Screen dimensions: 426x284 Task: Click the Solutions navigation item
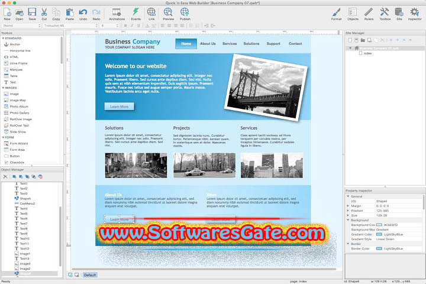pyautogui.click(x=251, y=44)
